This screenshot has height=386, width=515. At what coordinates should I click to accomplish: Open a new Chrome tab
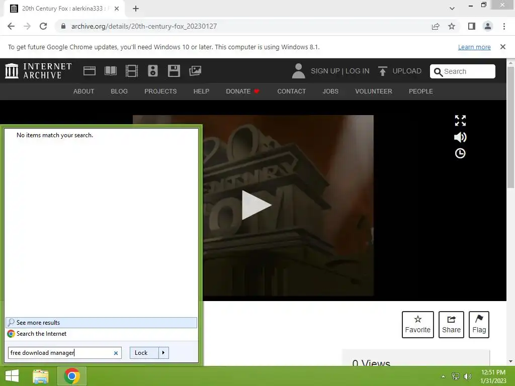click(136, 9)
